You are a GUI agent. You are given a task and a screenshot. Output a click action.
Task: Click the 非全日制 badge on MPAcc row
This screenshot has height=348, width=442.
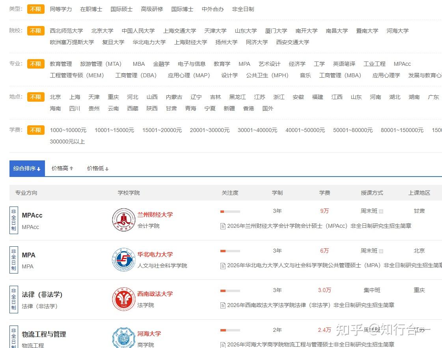coord(13,220)
